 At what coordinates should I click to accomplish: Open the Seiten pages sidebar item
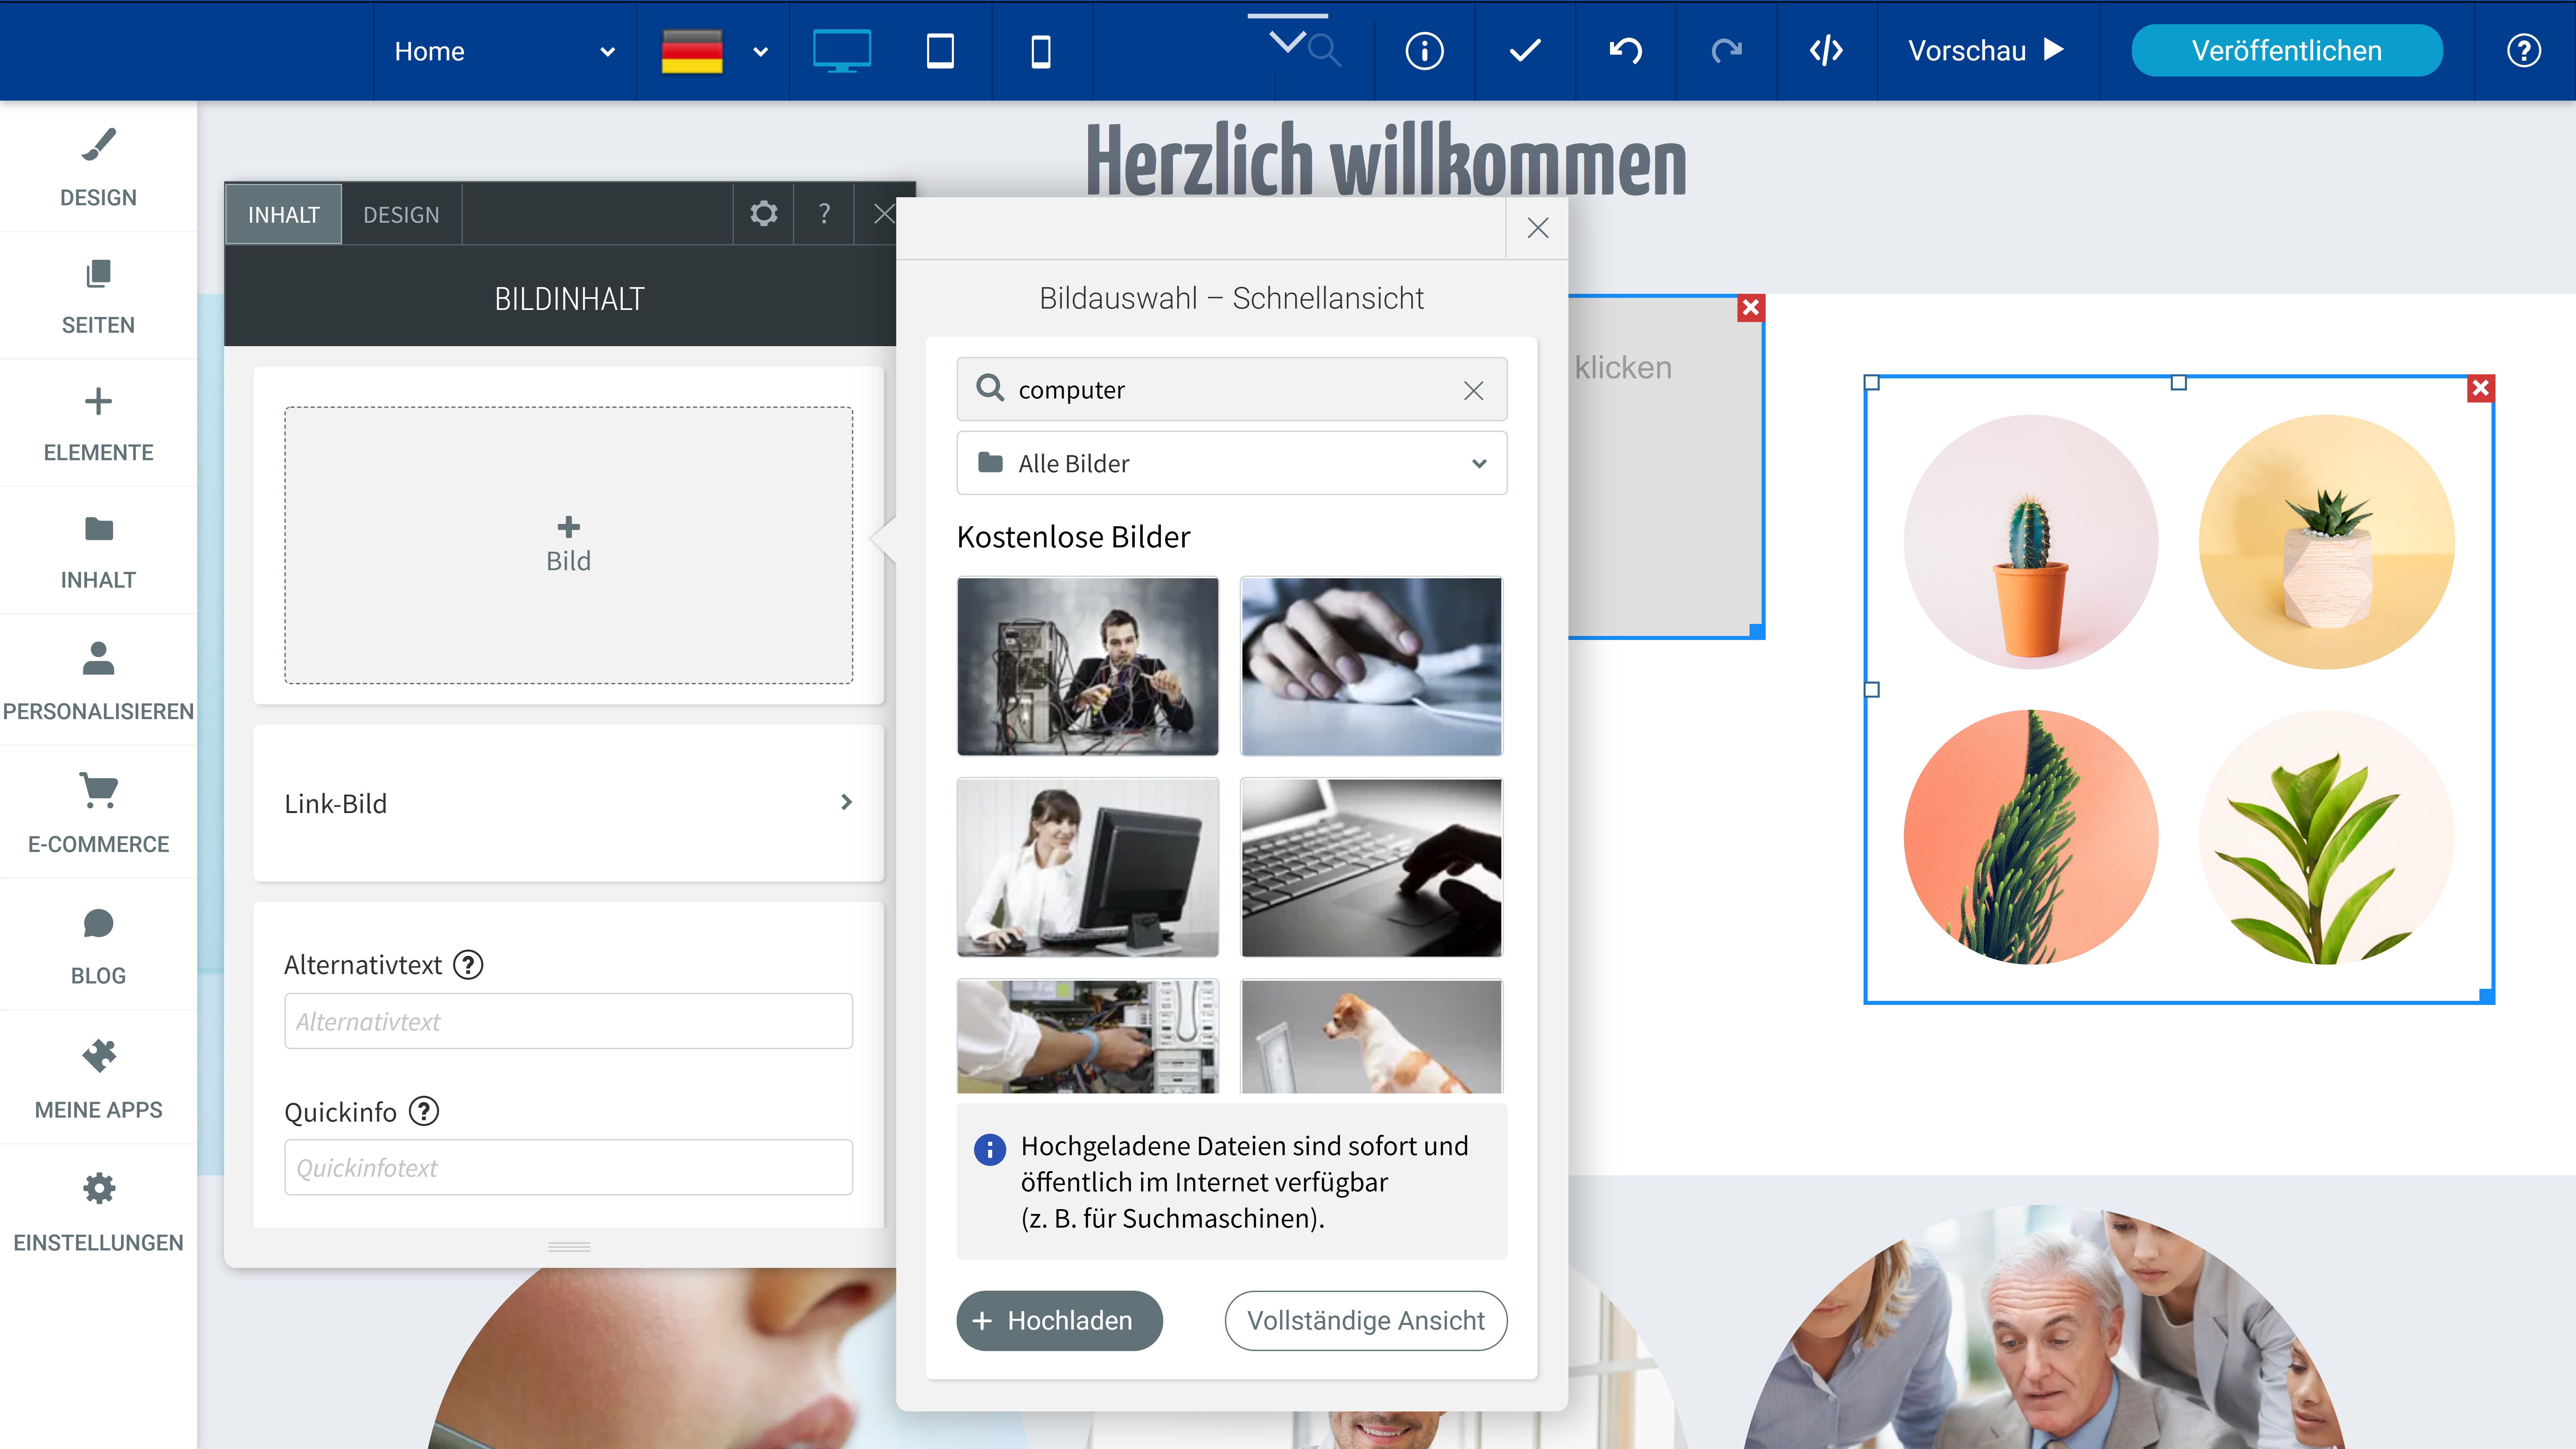[98, 296]
